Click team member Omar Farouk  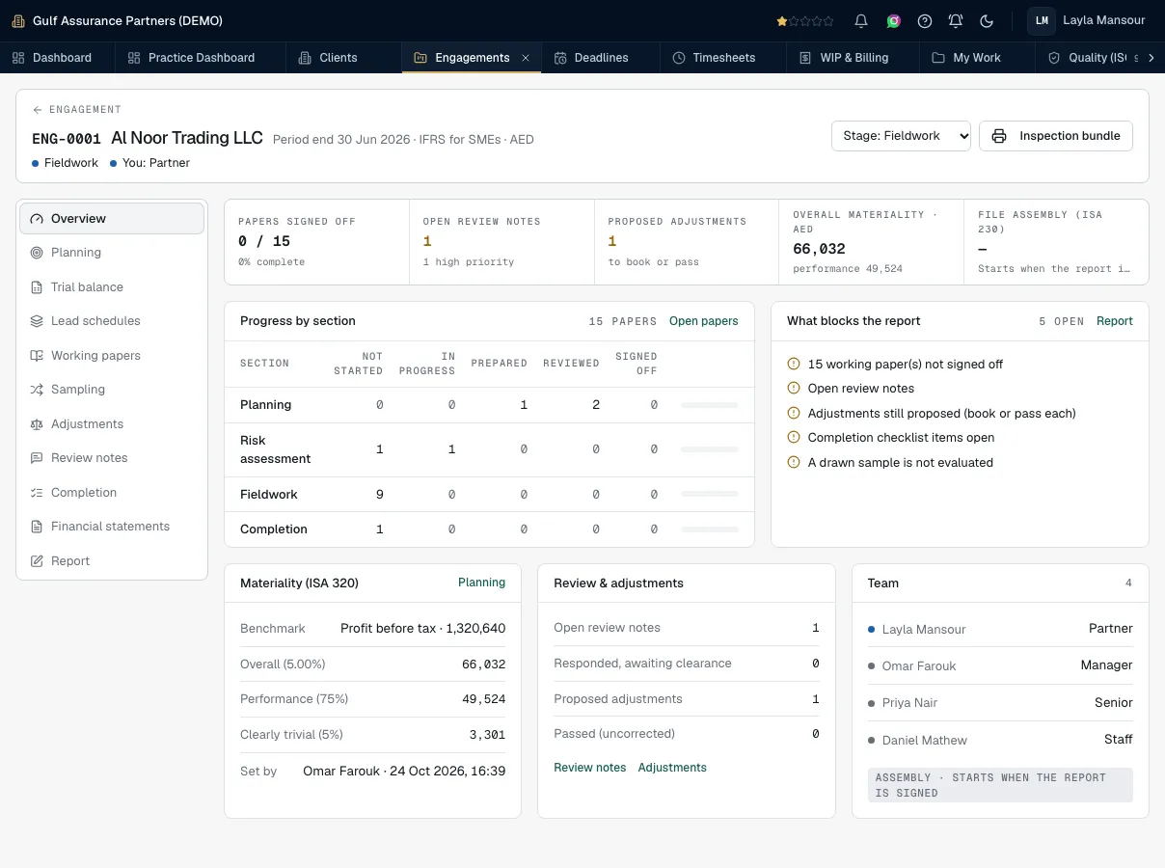[x=1000, y=665]
